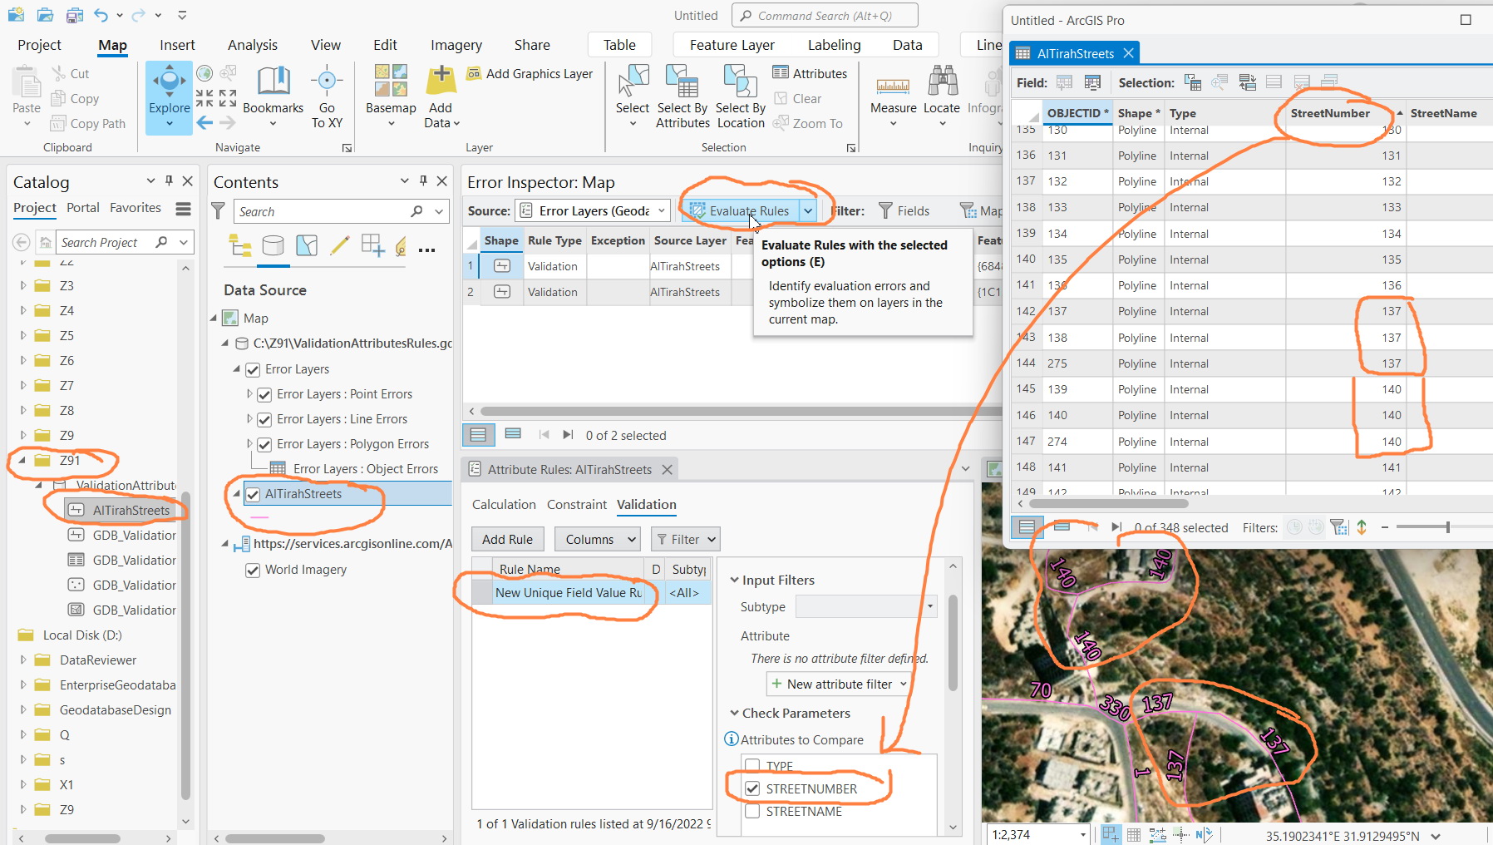Hide the World Imagery layer
1493x845 pixels.
(253, 570)
